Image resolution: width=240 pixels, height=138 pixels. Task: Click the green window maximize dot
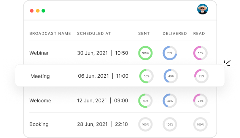pos(43,11)
